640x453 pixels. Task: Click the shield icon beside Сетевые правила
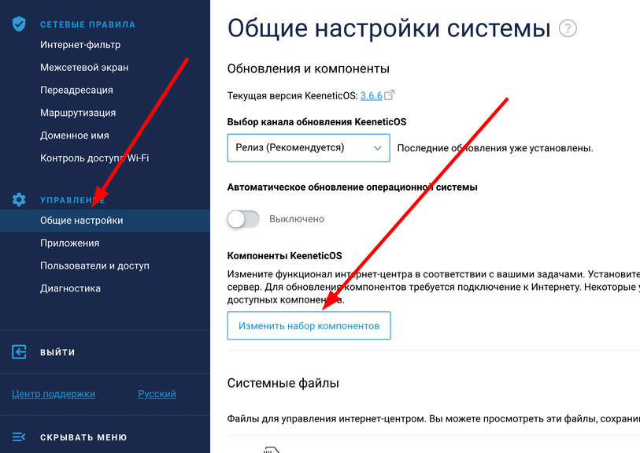(20, 24)
